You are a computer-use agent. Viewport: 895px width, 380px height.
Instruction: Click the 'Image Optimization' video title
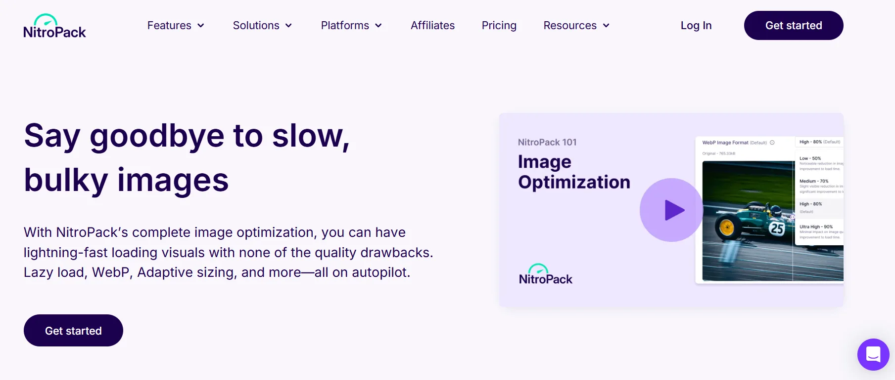574,172
